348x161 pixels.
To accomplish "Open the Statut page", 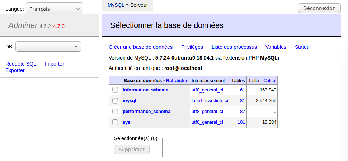I will 301,47.
